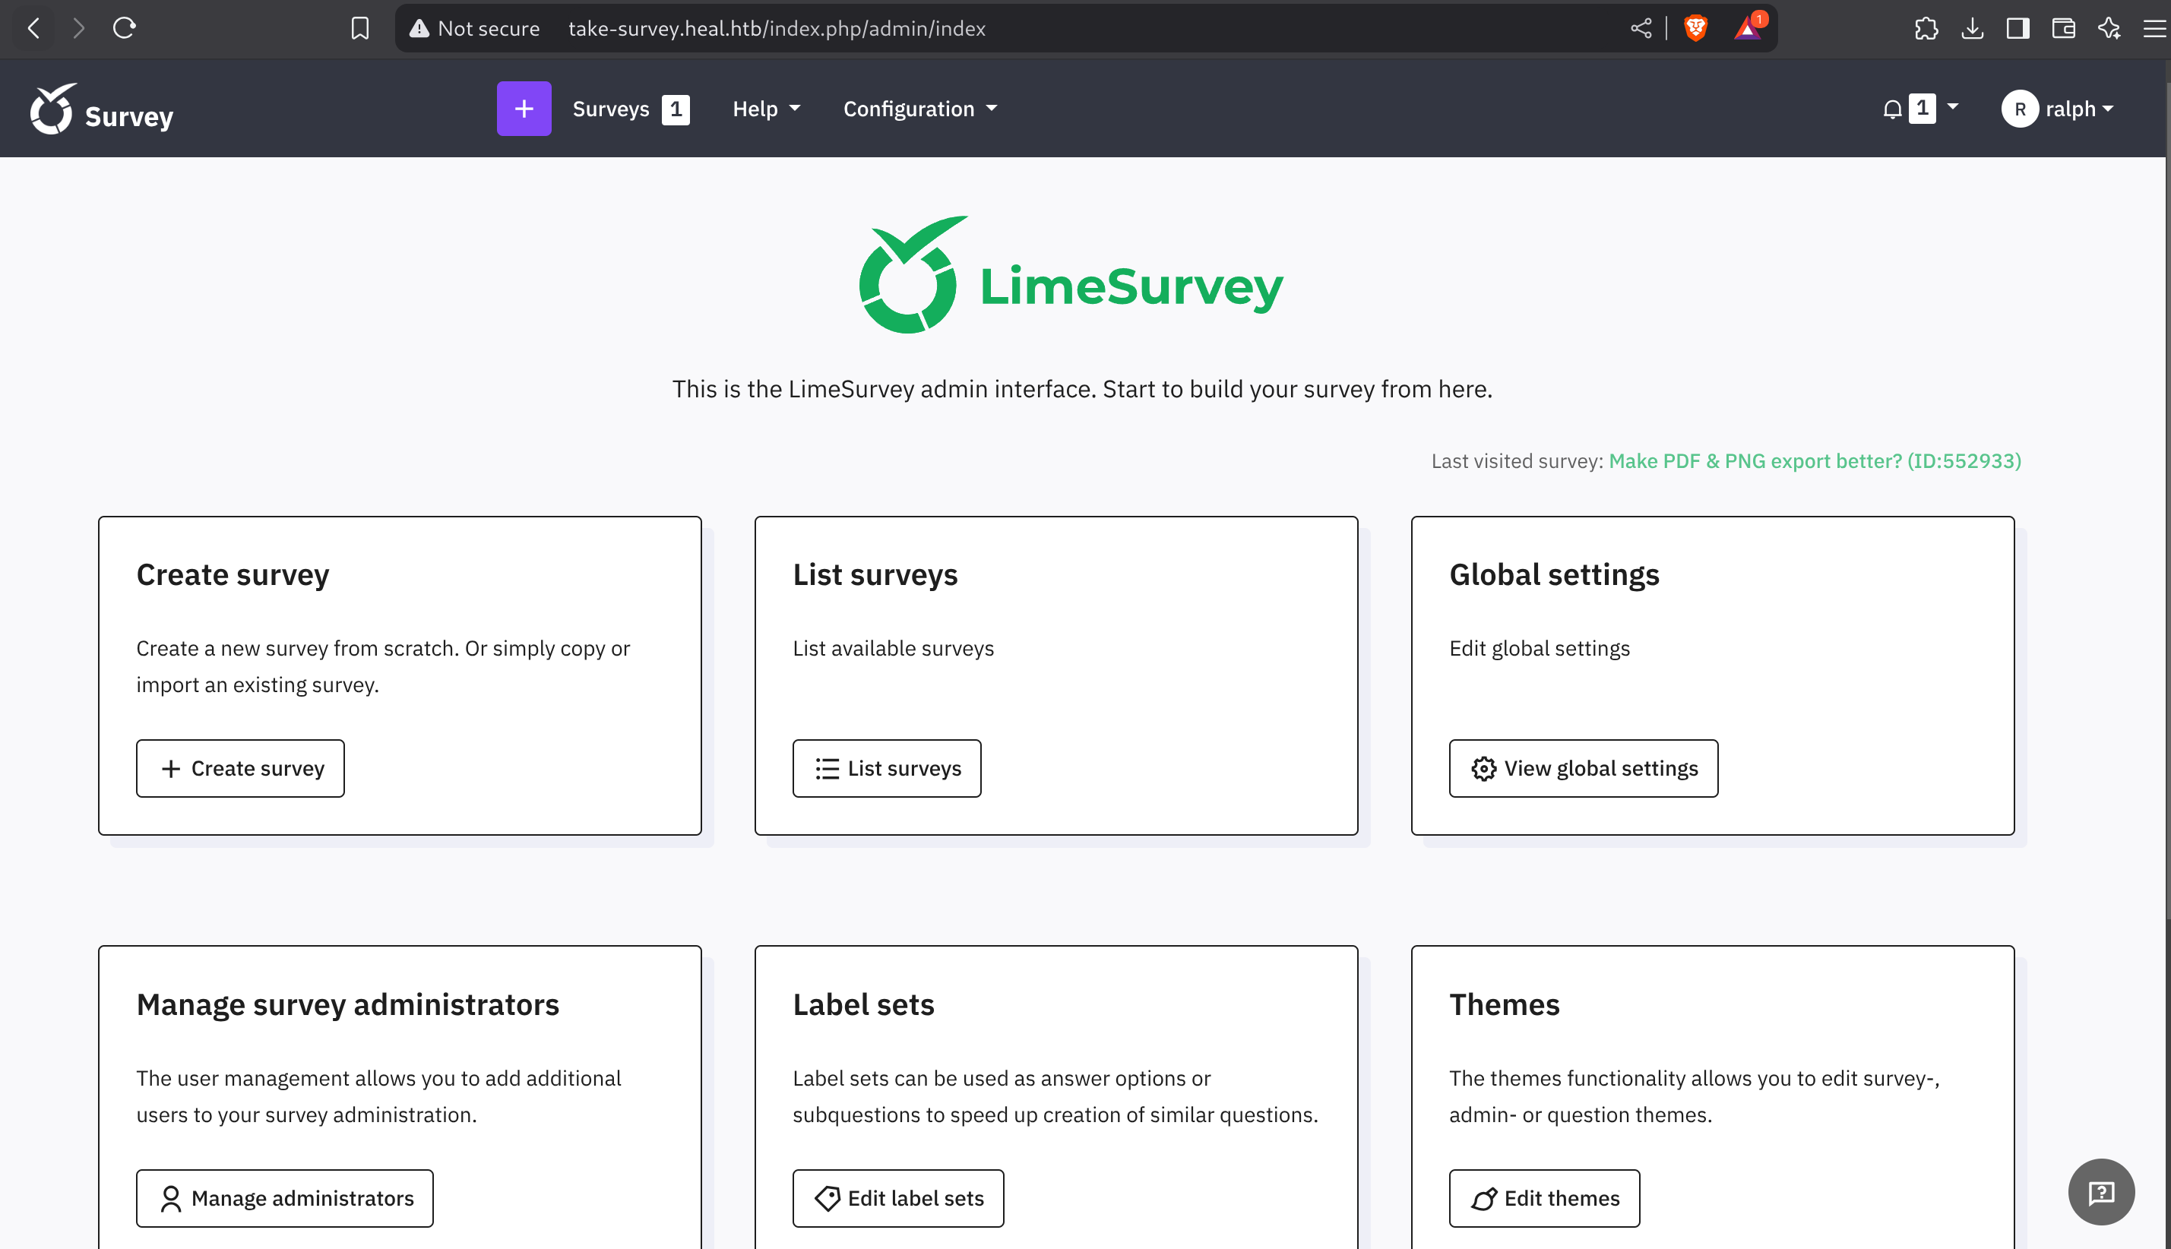
Task: Click the Themes card heading
Action: pyautogui.click(x=1505, y=1004)
